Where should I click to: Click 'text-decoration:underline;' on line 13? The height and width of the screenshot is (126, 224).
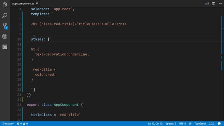(62, 54)
